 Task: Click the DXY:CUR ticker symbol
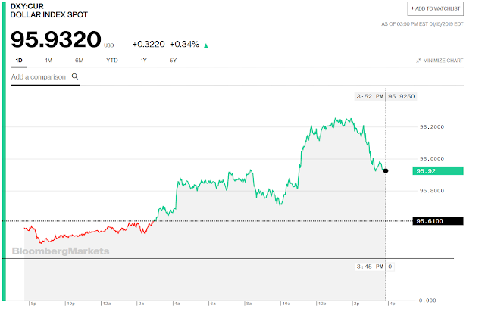click(x=27, y=6)
